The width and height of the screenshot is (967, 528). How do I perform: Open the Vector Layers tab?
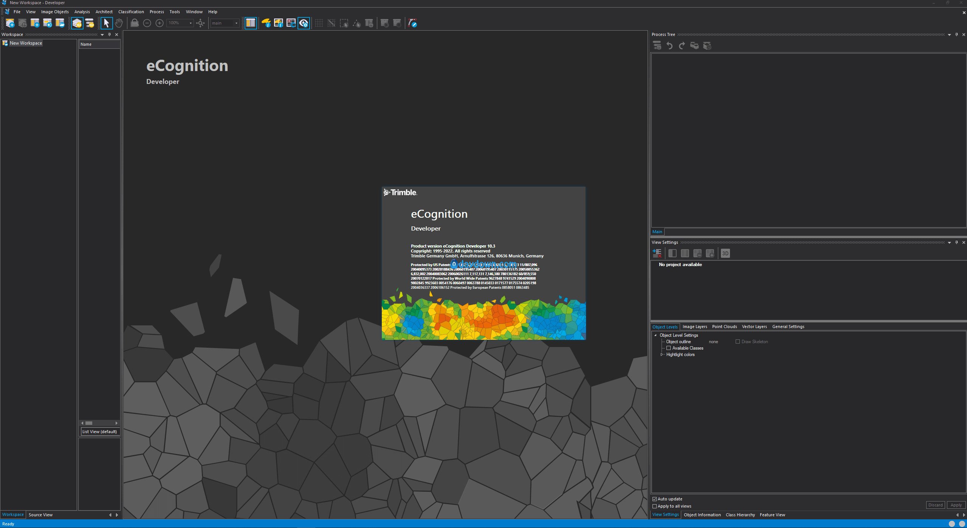(x=754, y=327)
